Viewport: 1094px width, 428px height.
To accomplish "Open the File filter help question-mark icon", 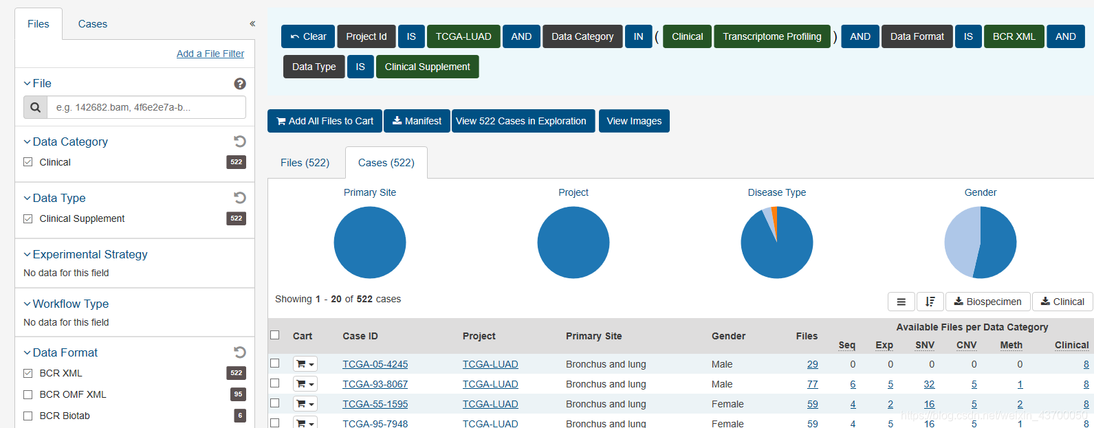I will (240, 84).
